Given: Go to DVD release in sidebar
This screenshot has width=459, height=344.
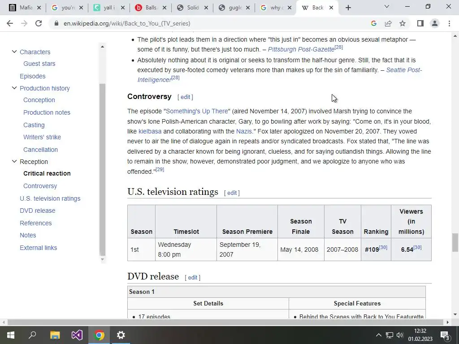Looking at the screenshot, I should [x=38, y=211].
